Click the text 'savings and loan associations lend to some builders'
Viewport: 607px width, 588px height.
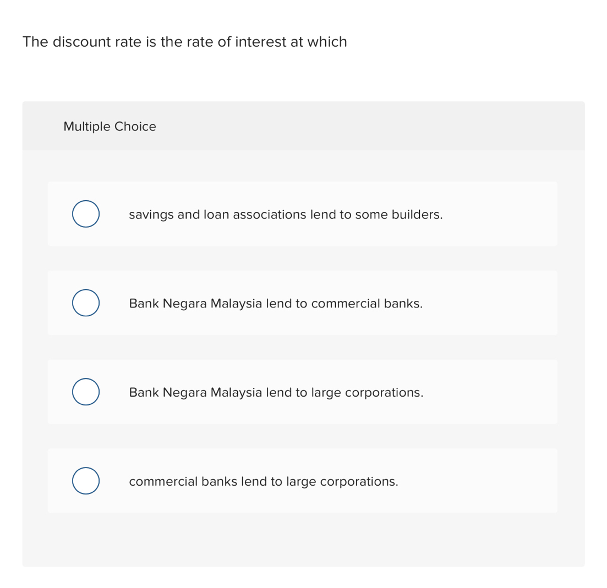pyautogui.click(x=285, y=215)
